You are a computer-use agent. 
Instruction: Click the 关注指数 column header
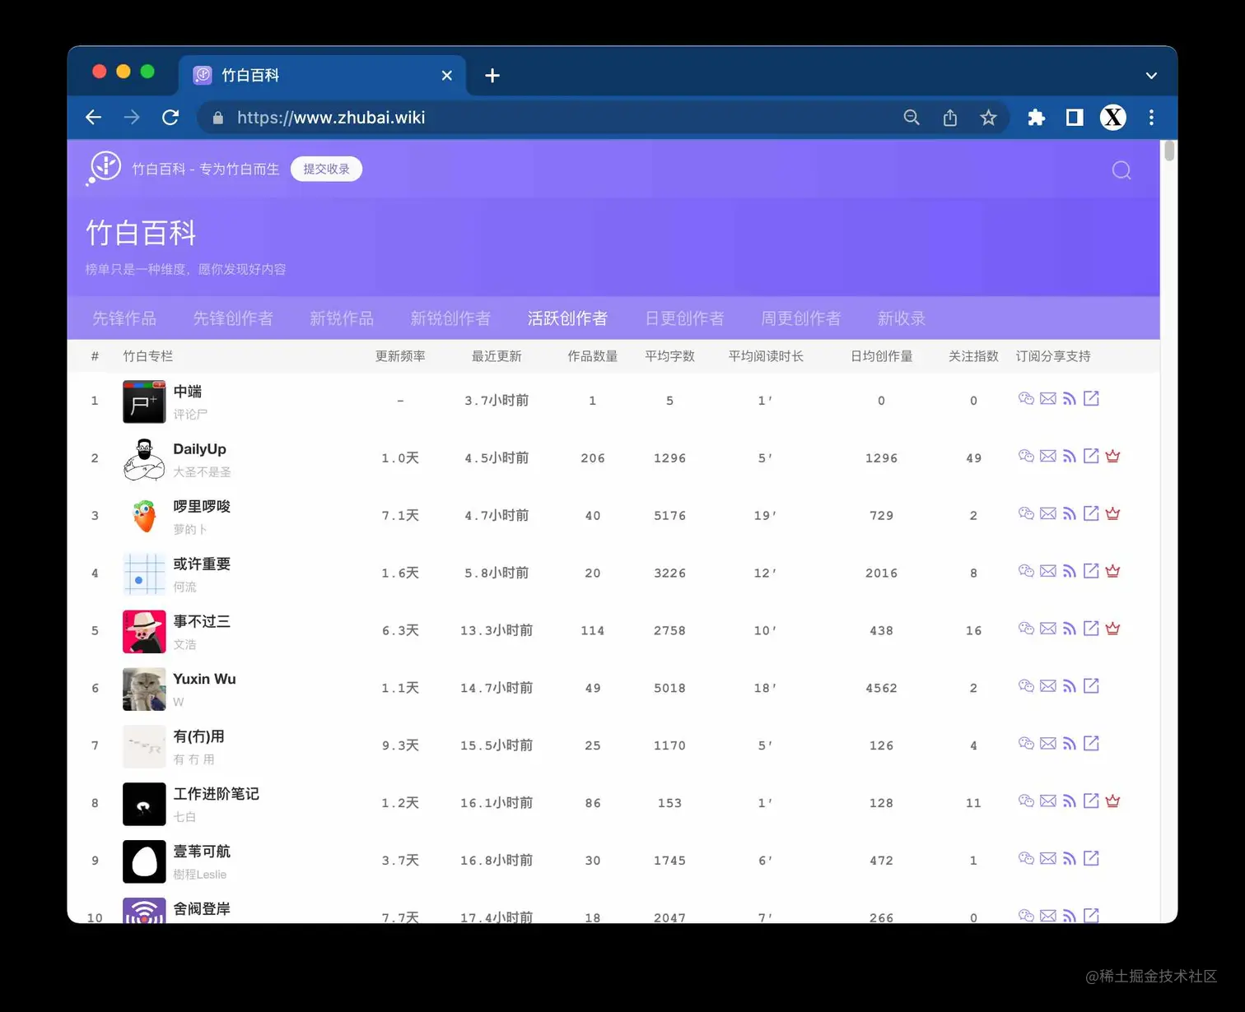[973, 356]
